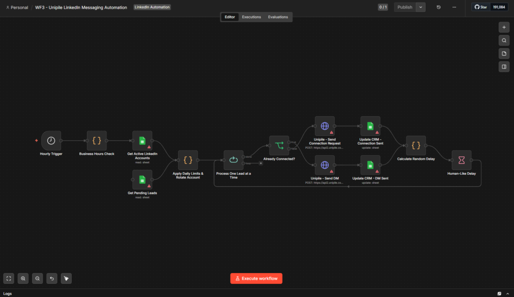Open the three-dot more options menu
Image resolution: width=514 pixels, height=297 pixels.
coord(454,7)
